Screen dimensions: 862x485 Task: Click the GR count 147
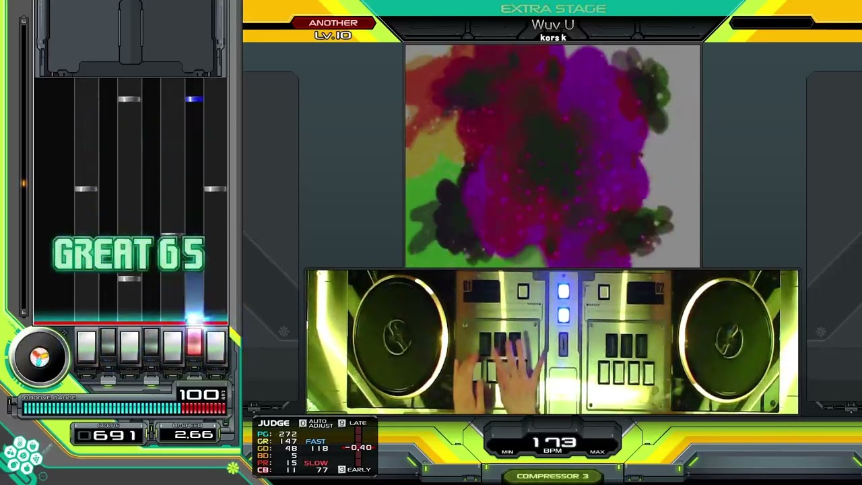[x=288, y=441]
